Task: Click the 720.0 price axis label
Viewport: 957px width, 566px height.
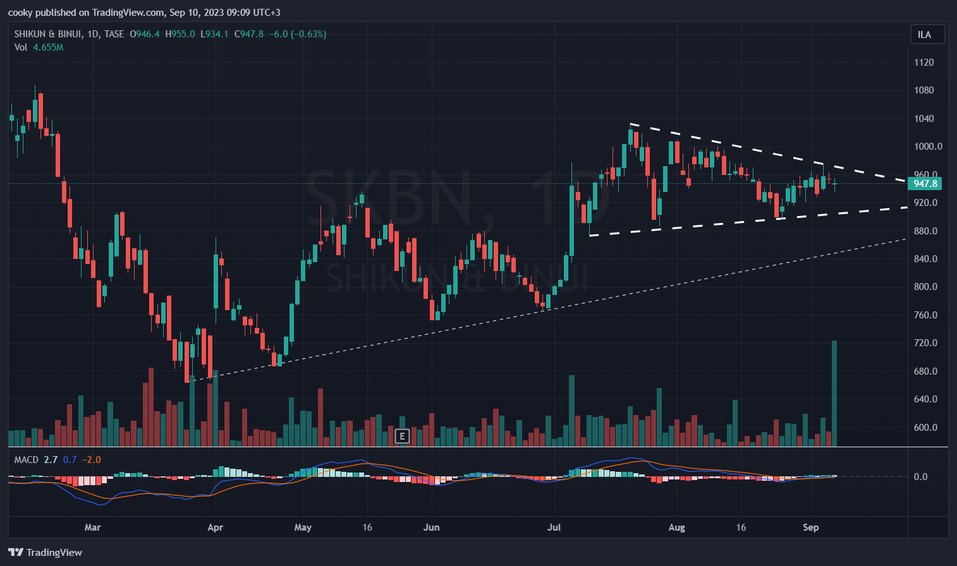Action: coord(925,343)
